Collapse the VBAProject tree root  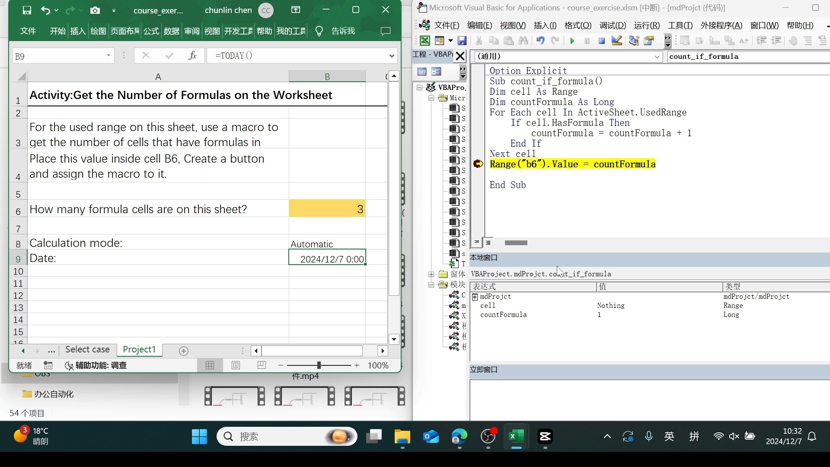(x=419, y=87)
